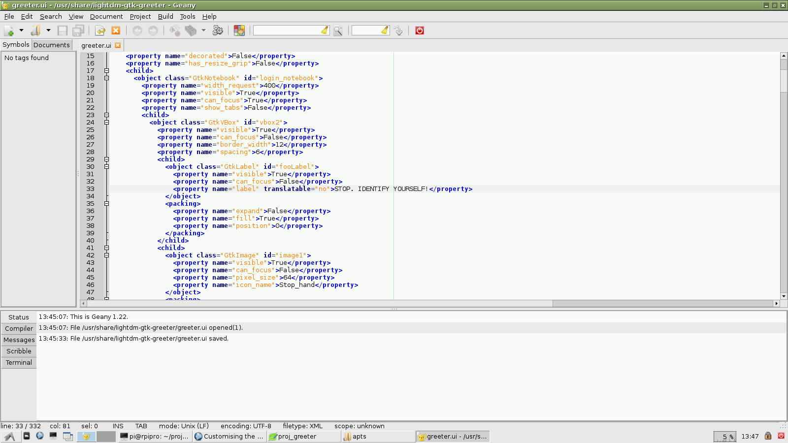This screenshot has width=788, height=443.
Task: Close the greeter.ui tab with its X
Action: 118,45
